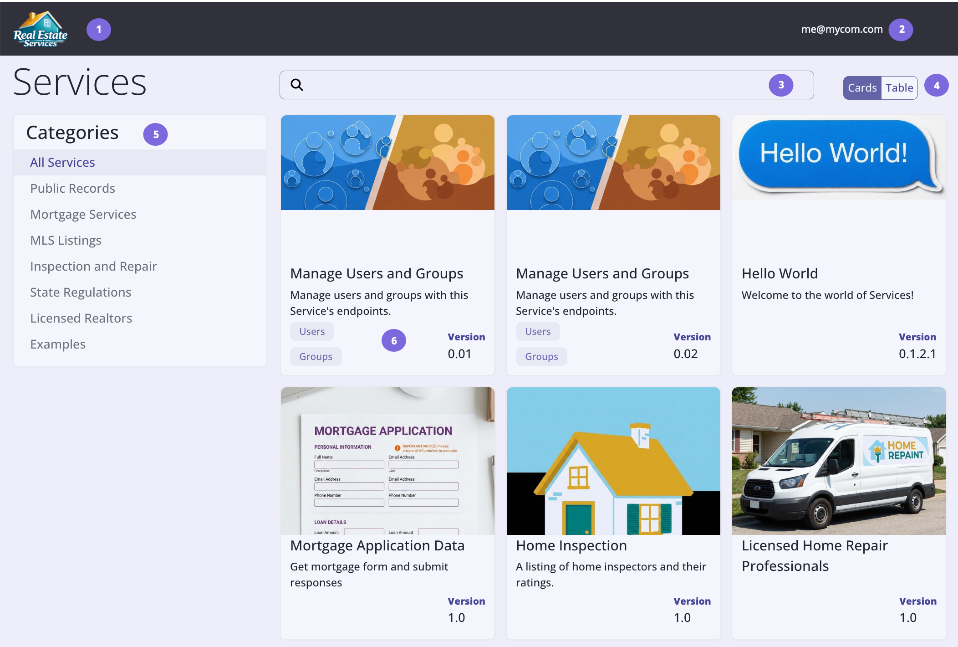
Task: Select All Services category
Action: click(x=62, y=163)
